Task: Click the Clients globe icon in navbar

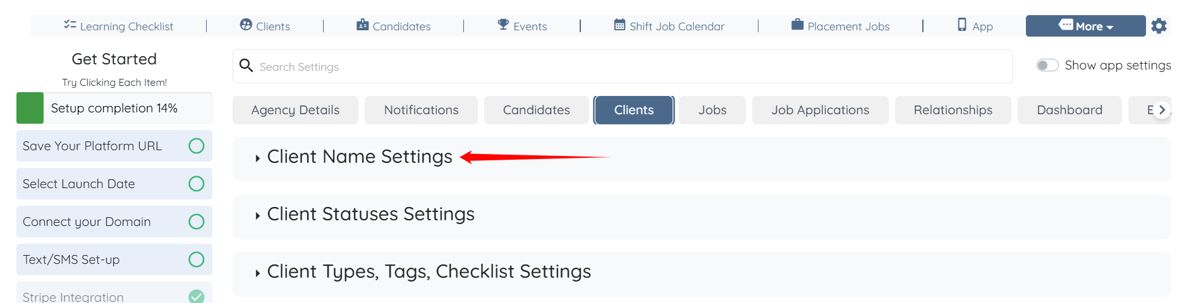Action: point(246,25)
